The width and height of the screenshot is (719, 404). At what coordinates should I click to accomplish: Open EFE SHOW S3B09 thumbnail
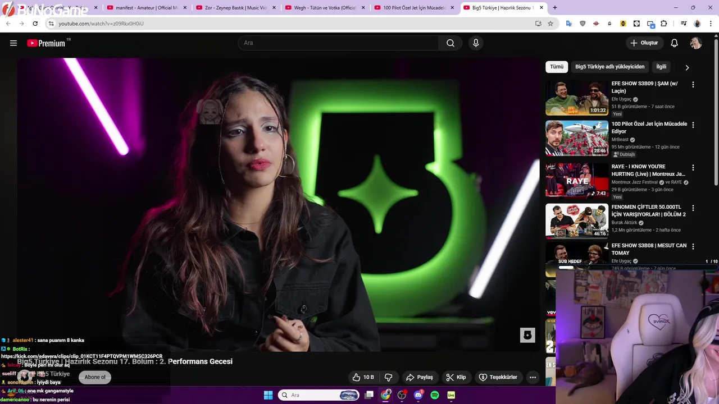[577, 98]
